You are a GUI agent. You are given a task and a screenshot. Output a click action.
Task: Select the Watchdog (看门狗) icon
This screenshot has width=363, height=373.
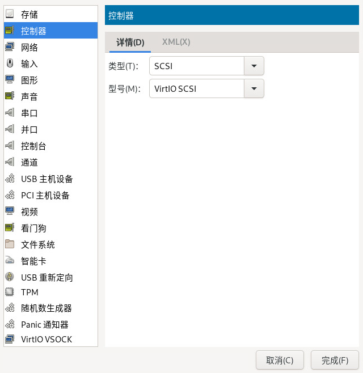click(x=10, y=228)
